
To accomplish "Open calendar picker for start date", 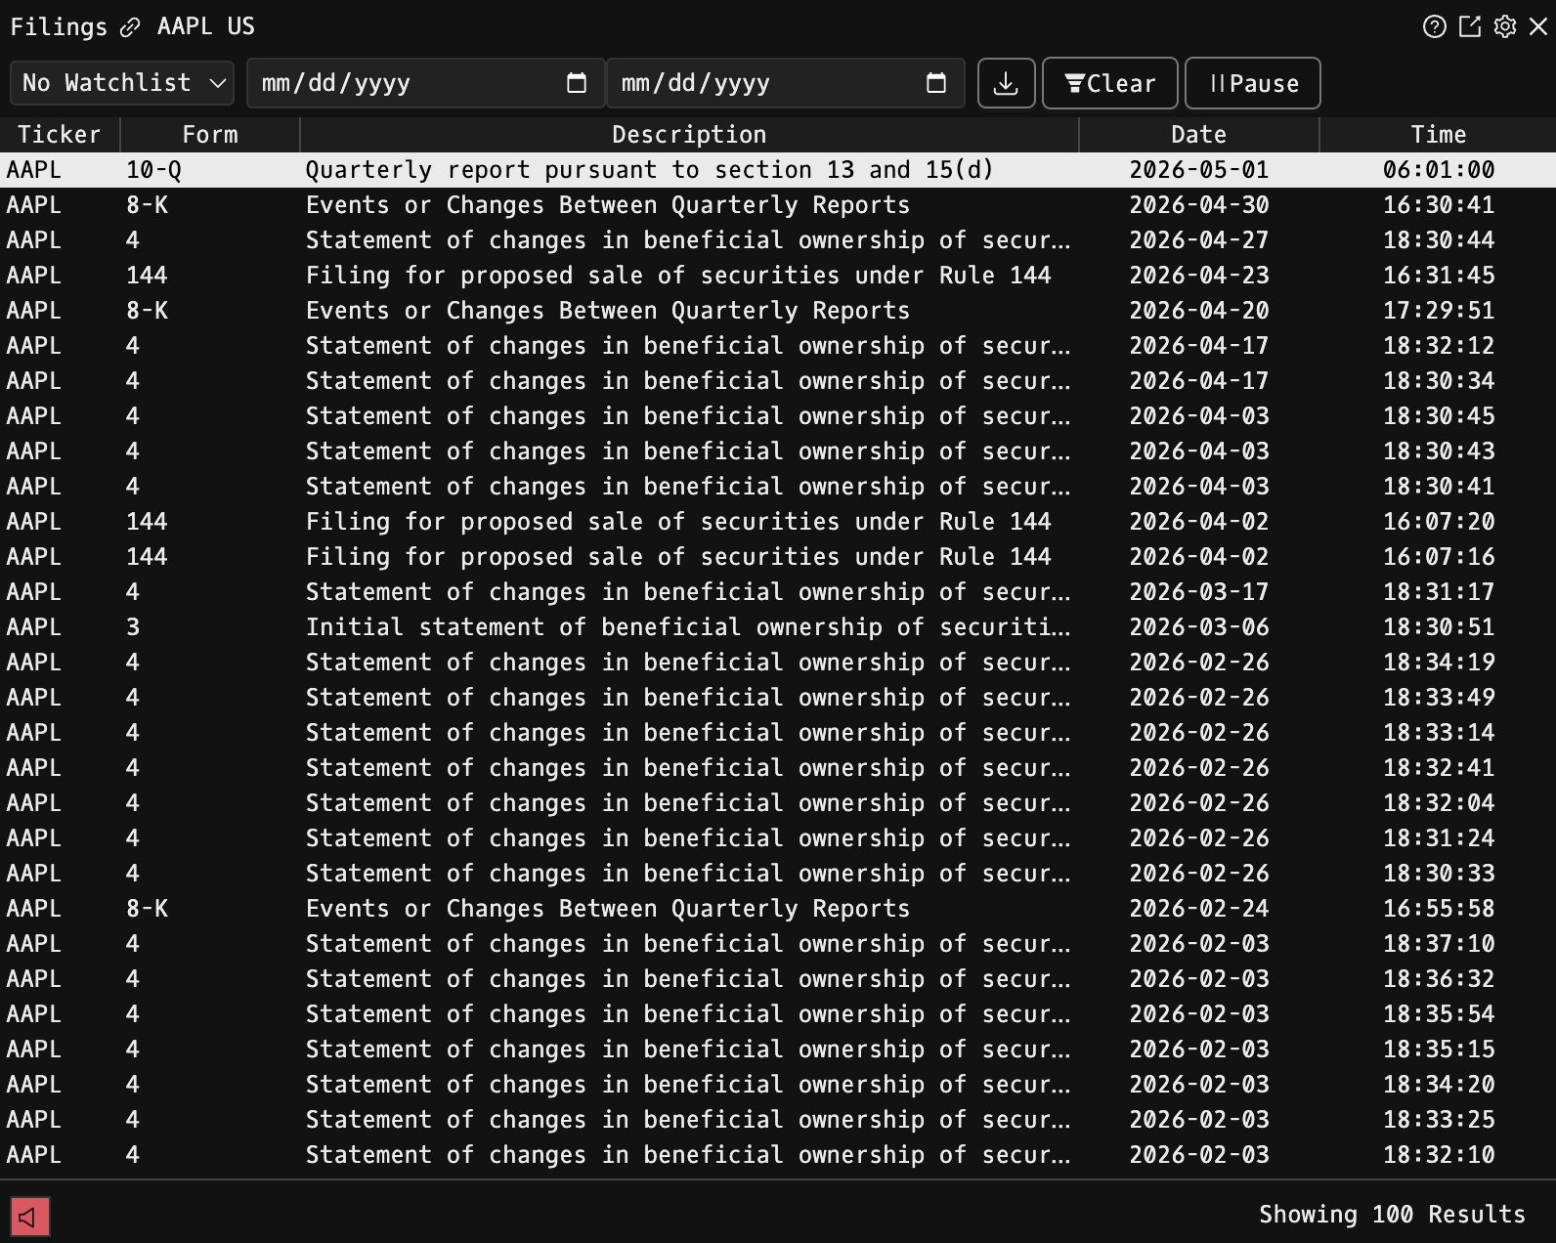I will coord(577,83).
